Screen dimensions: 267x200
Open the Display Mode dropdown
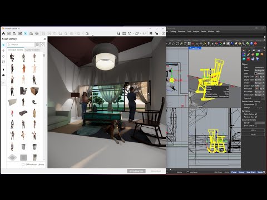[260, 80]
